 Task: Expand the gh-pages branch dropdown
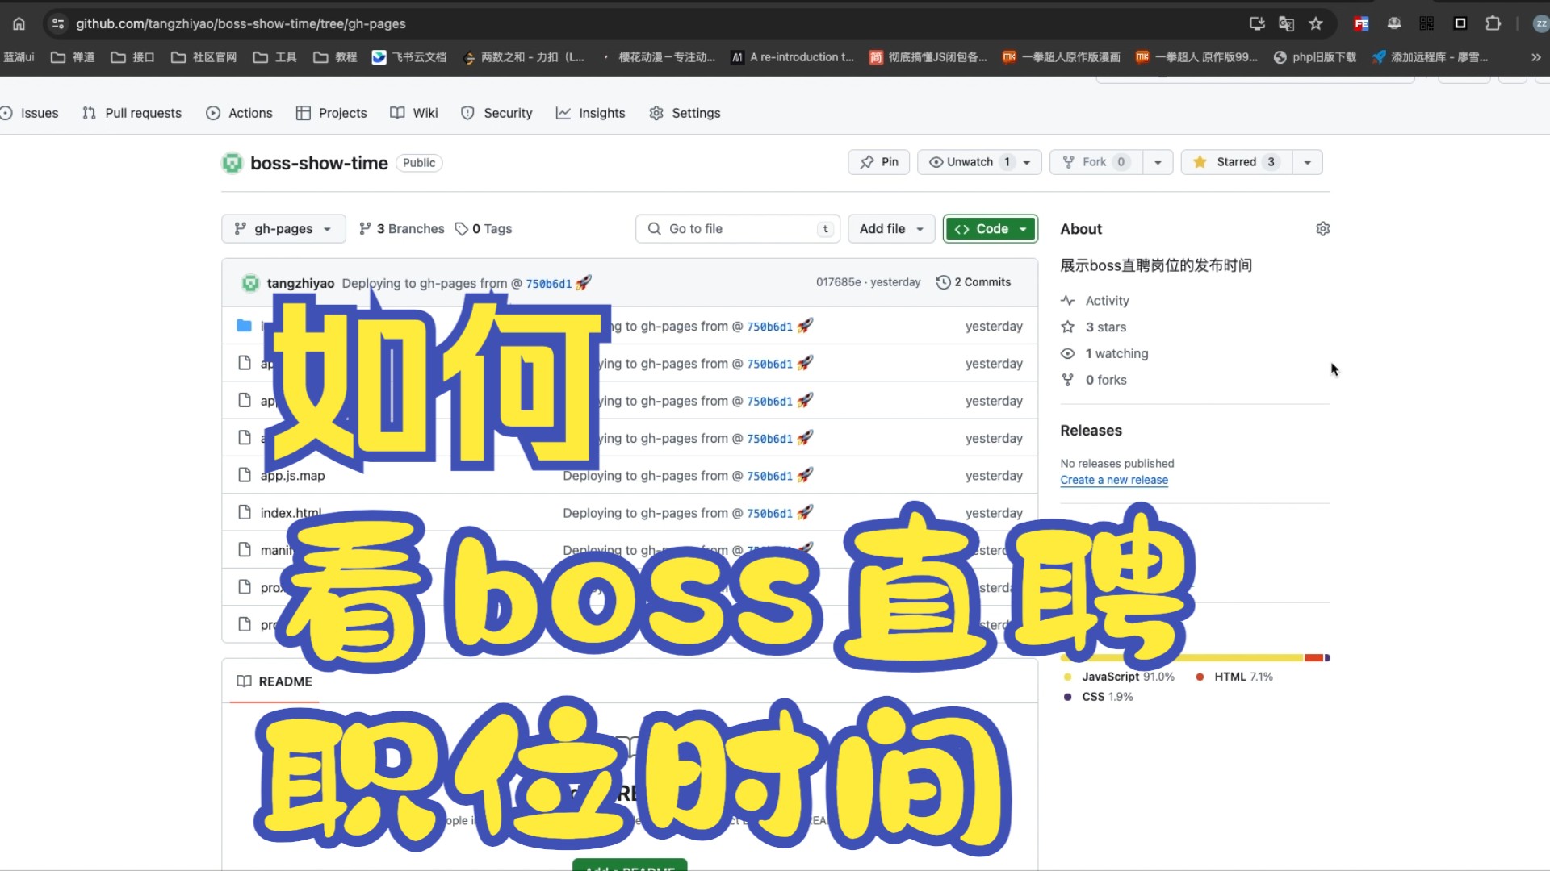[x=282, y=227]
